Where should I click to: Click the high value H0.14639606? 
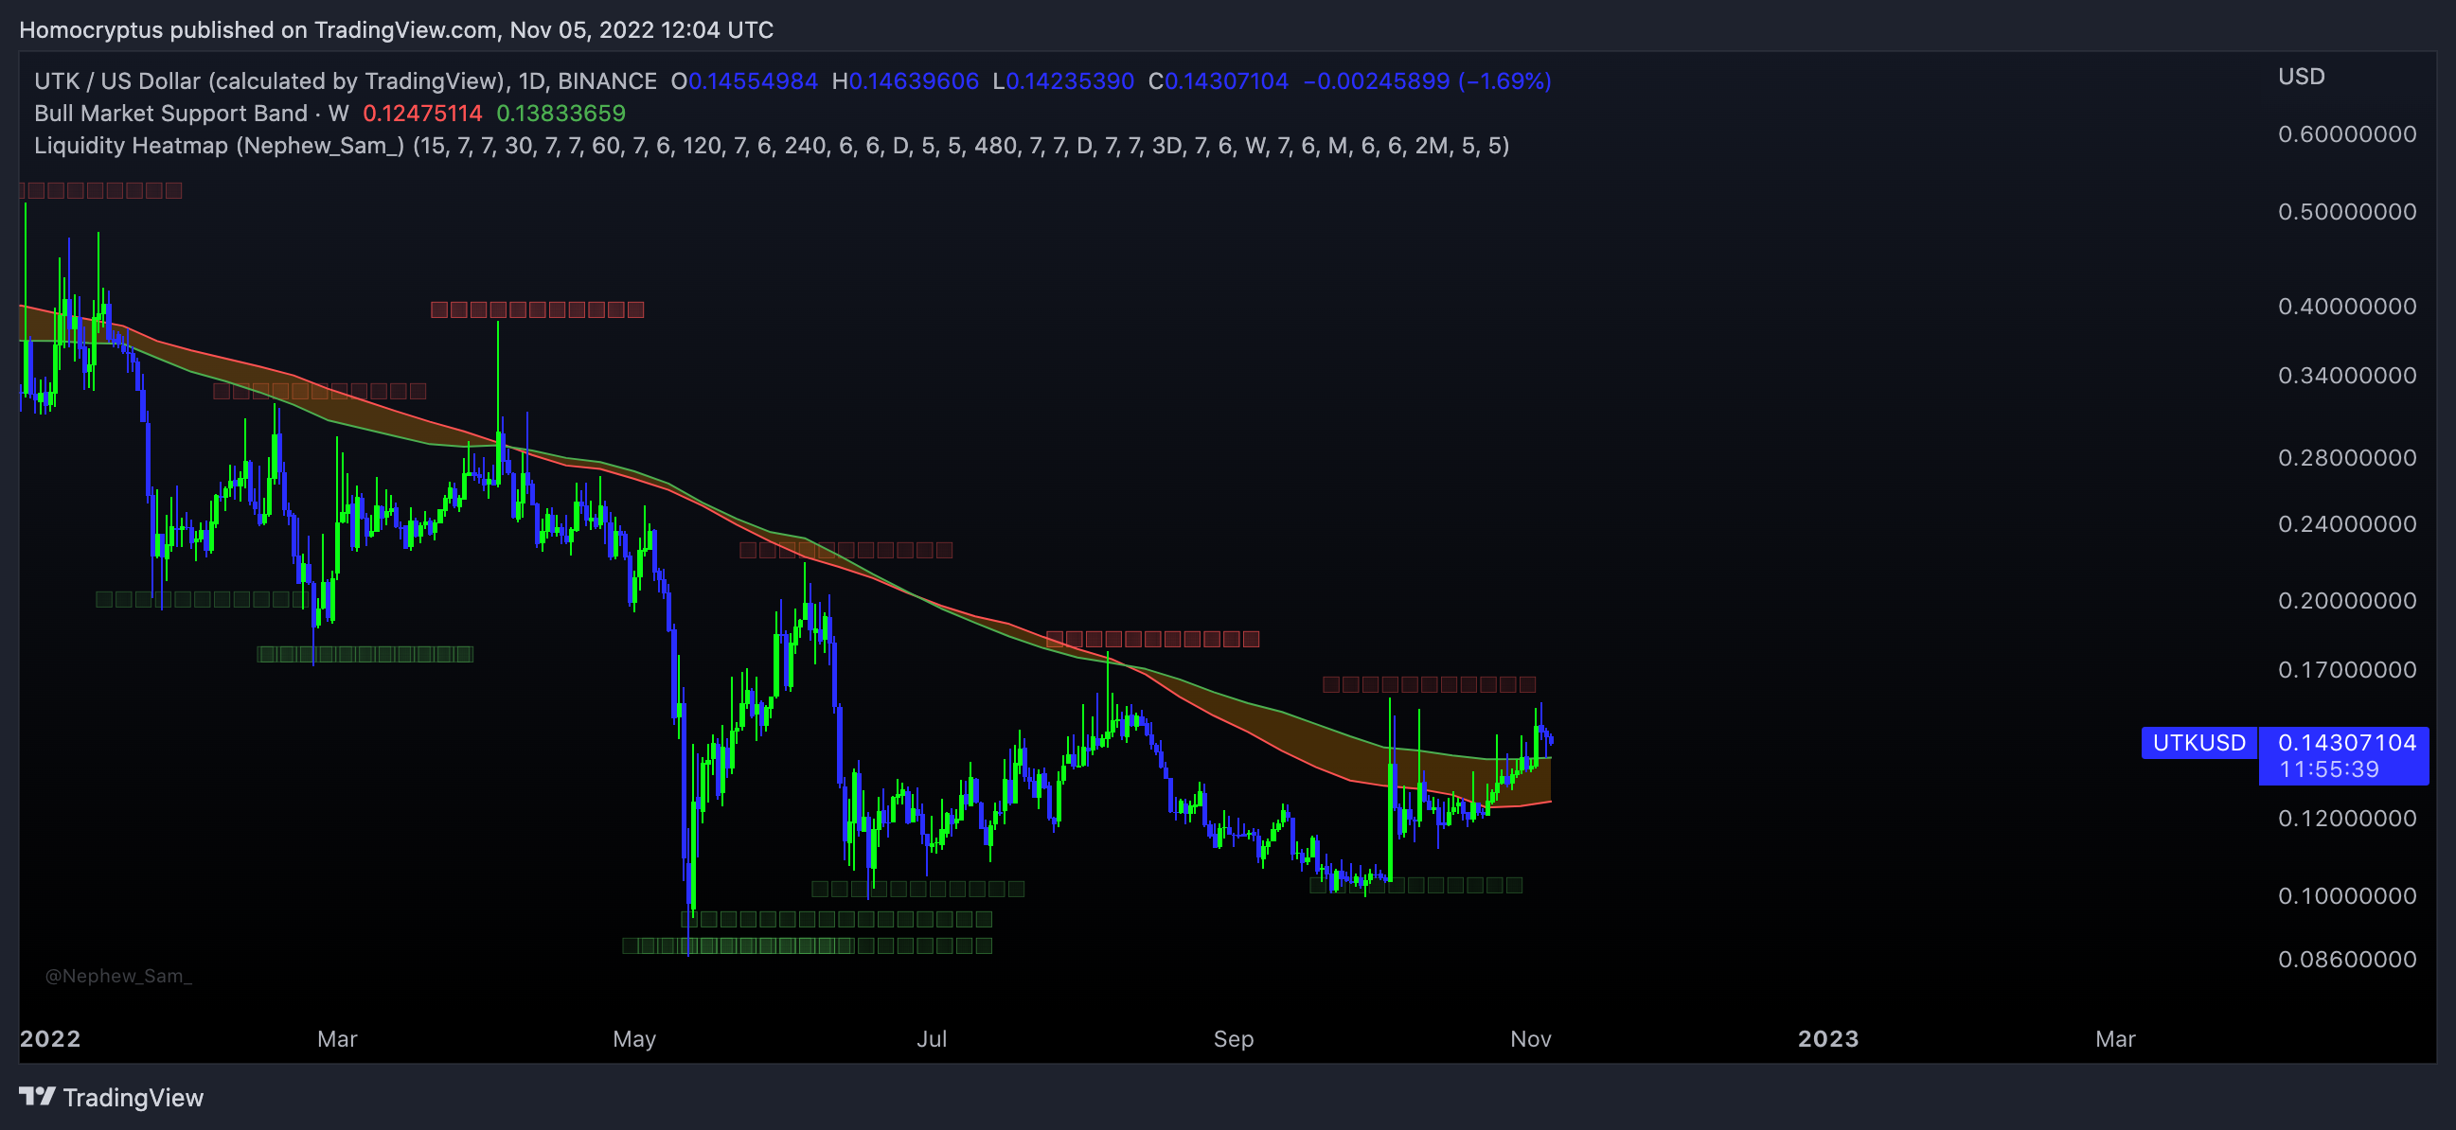click(x=905, y=81)
